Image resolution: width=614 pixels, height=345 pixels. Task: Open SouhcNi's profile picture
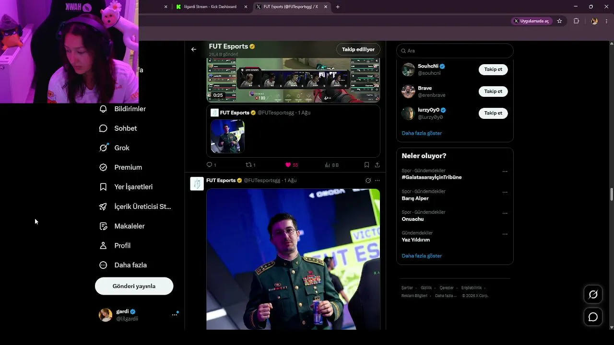point(408,69)
